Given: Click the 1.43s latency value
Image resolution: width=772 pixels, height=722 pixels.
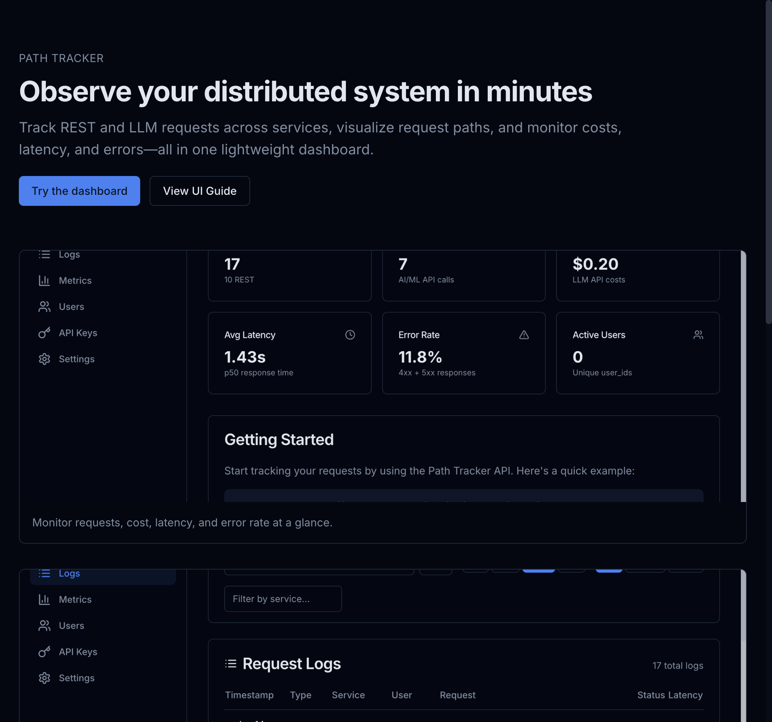Looking at the screenshot, I should pos(245,357).
